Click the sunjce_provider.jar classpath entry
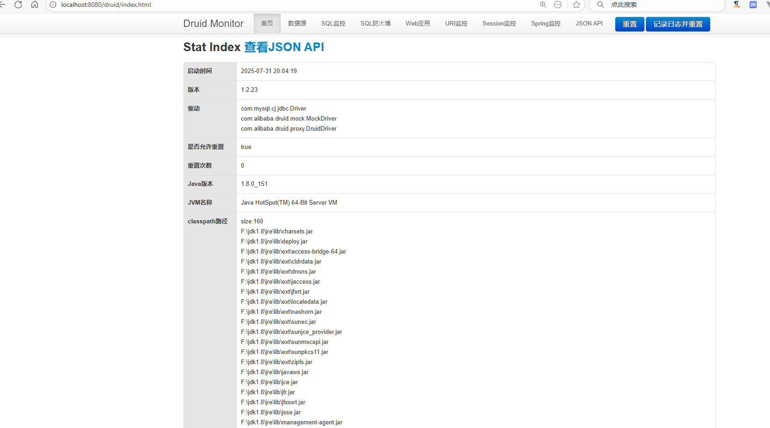Image resolution: width=770 pixels, height=428 pixels. click(x=292, y=332)
